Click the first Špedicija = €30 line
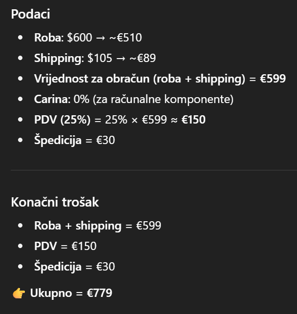Viewport: 297px width, 314px height. coord(75,140)
